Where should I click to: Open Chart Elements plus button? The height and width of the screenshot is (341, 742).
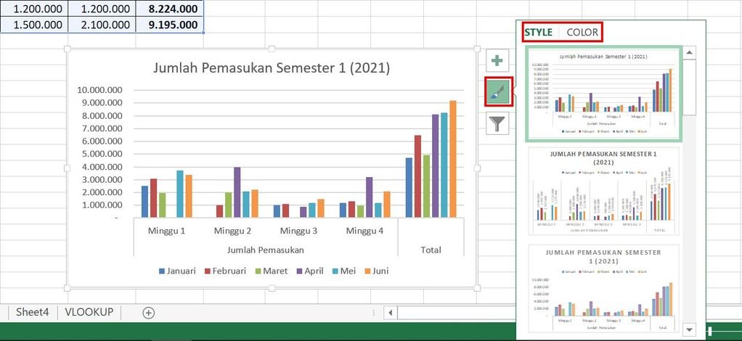click(497, 60)
